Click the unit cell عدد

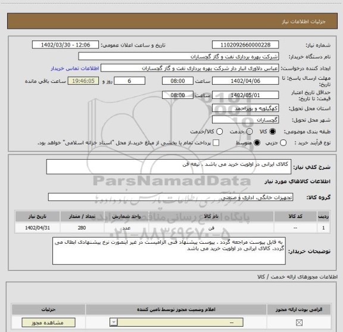(126, 228)
